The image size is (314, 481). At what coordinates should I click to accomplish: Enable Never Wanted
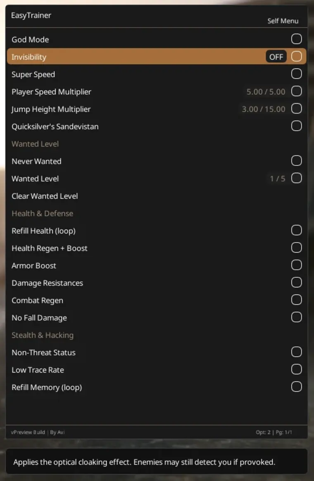[296, 160]
